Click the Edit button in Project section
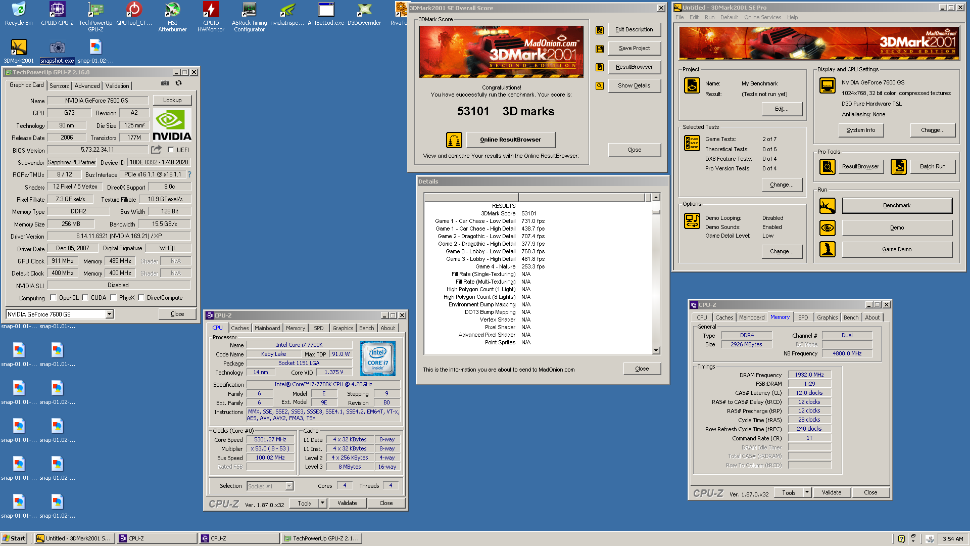Screen dimensions: 970x546 click(782, 109)
